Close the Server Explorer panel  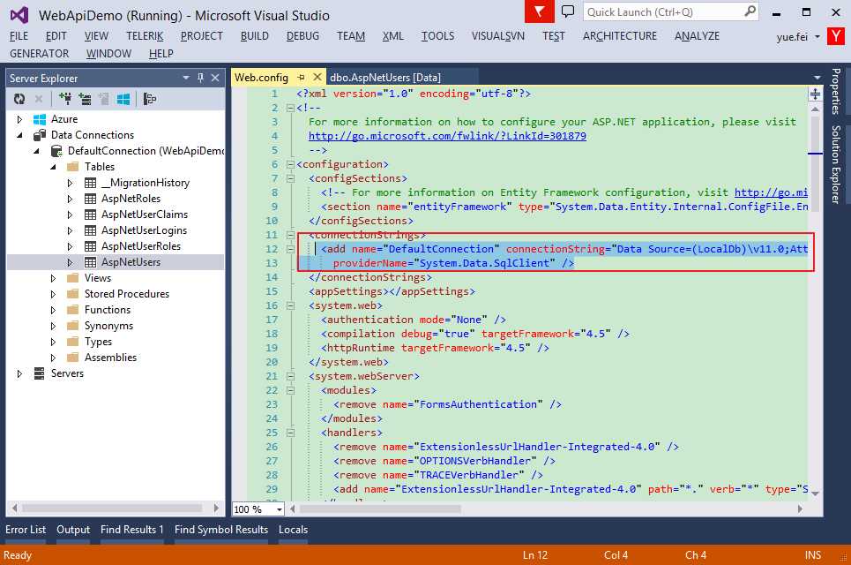[x=215, y=78]
